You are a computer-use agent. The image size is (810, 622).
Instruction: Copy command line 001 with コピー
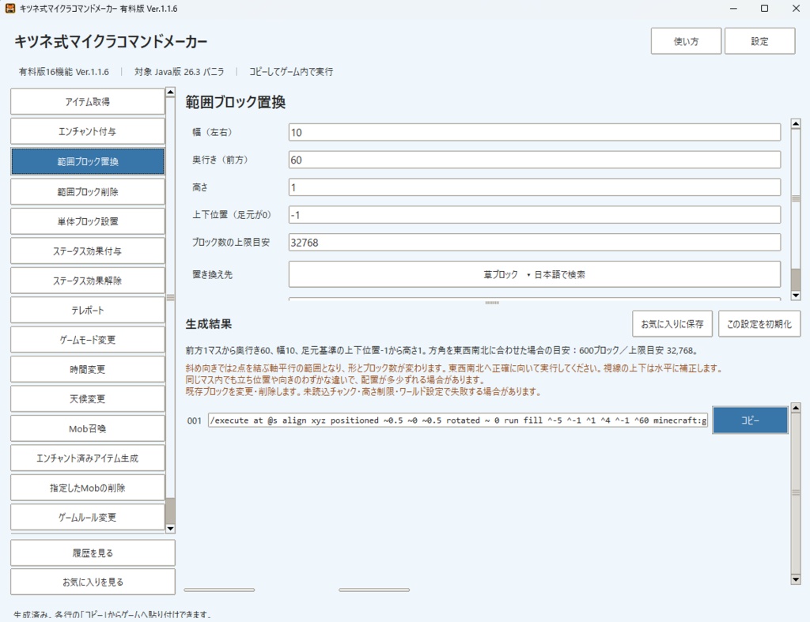[750, 420]
